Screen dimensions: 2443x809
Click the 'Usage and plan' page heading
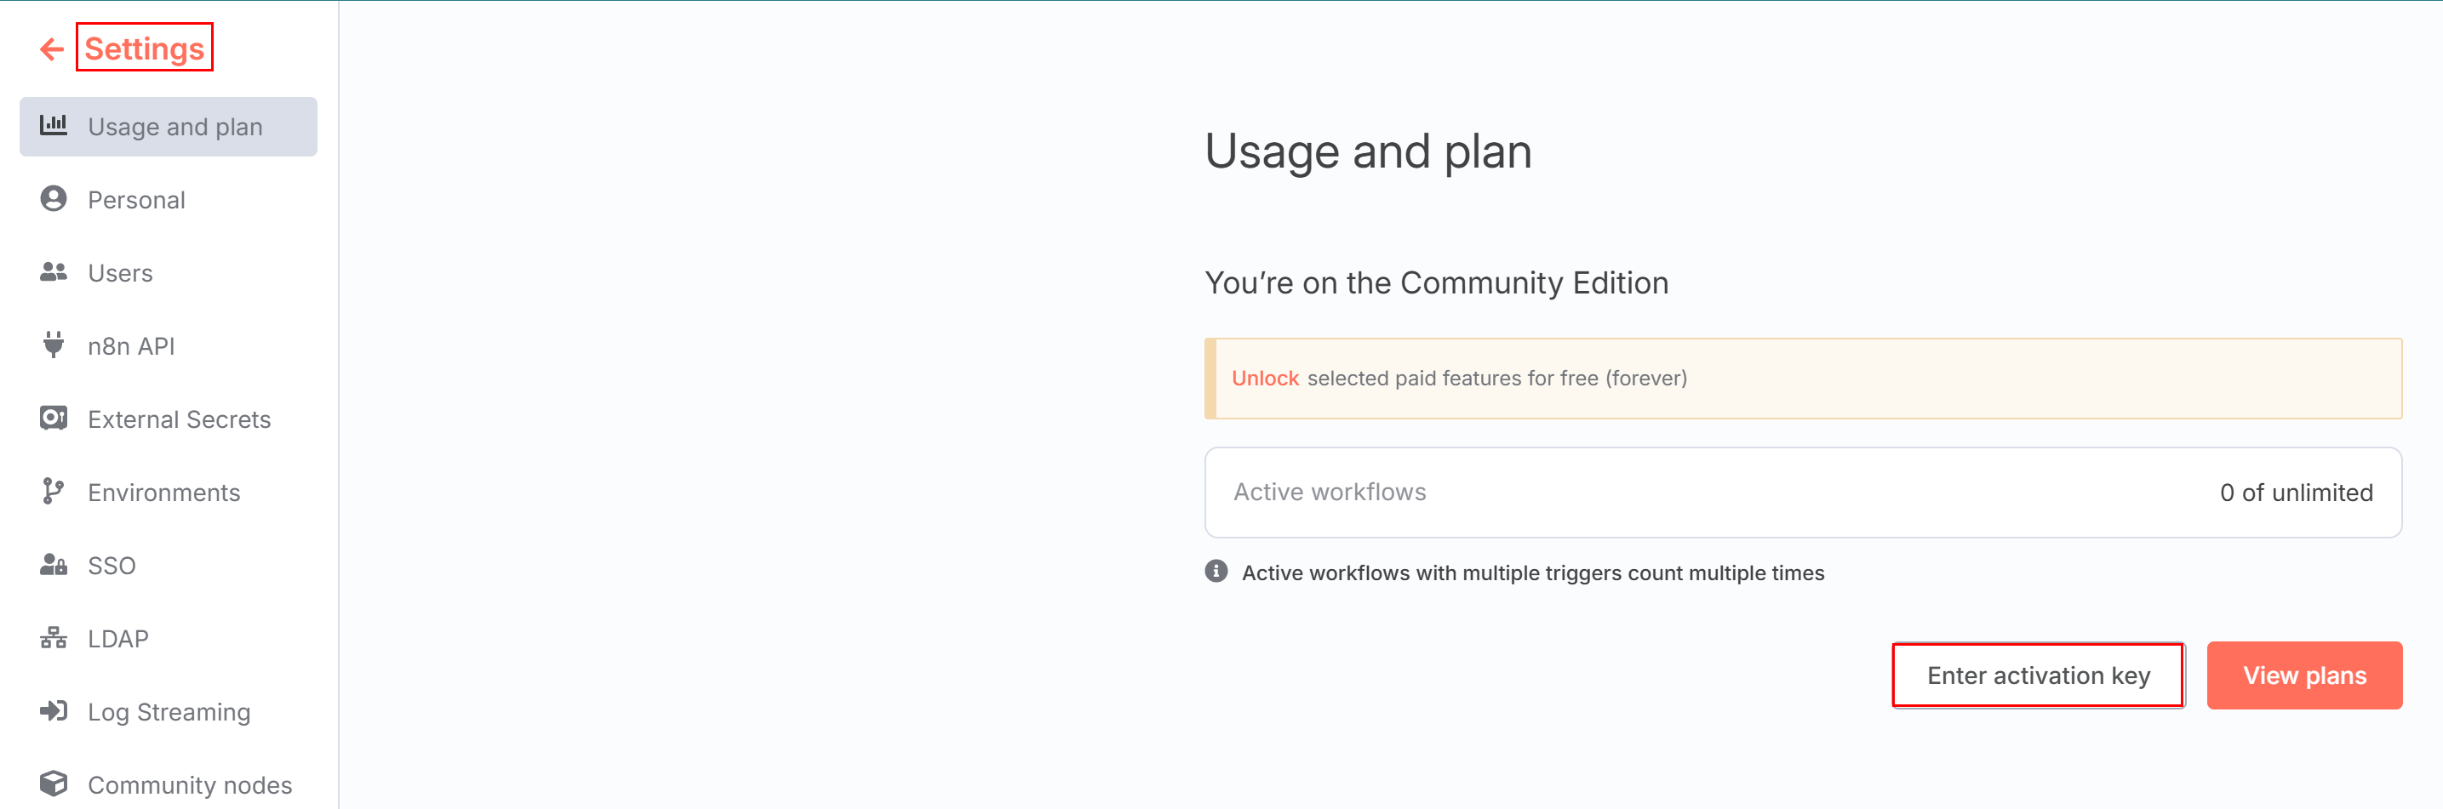pos(1368,151)
